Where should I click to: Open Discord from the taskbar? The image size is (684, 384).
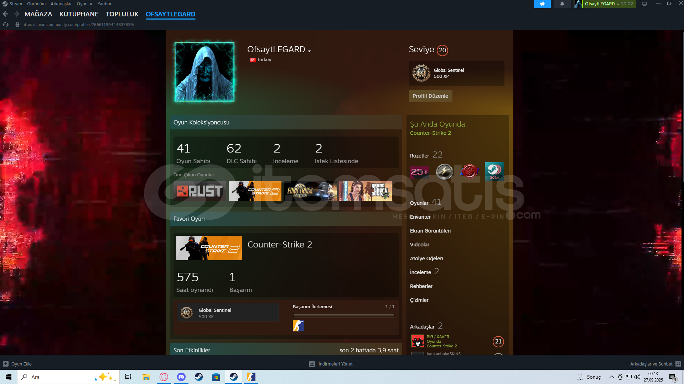(181, 377)
